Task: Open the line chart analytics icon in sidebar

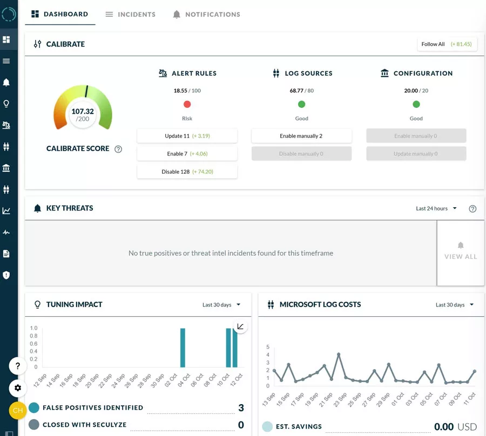Action: (x=6, y=210)
